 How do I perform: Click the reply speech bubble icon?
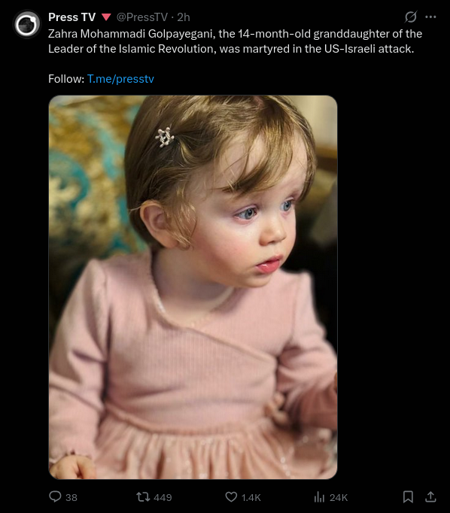tap(55, 496)
